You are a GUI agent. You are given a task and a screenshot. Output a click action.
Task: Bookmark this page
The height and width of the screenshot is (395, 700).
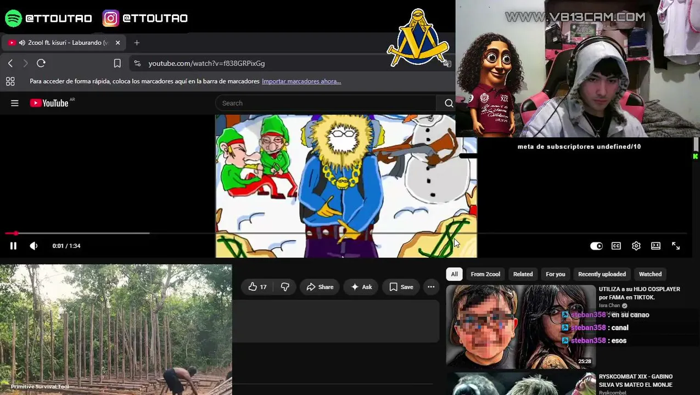[x=117, y=64]
